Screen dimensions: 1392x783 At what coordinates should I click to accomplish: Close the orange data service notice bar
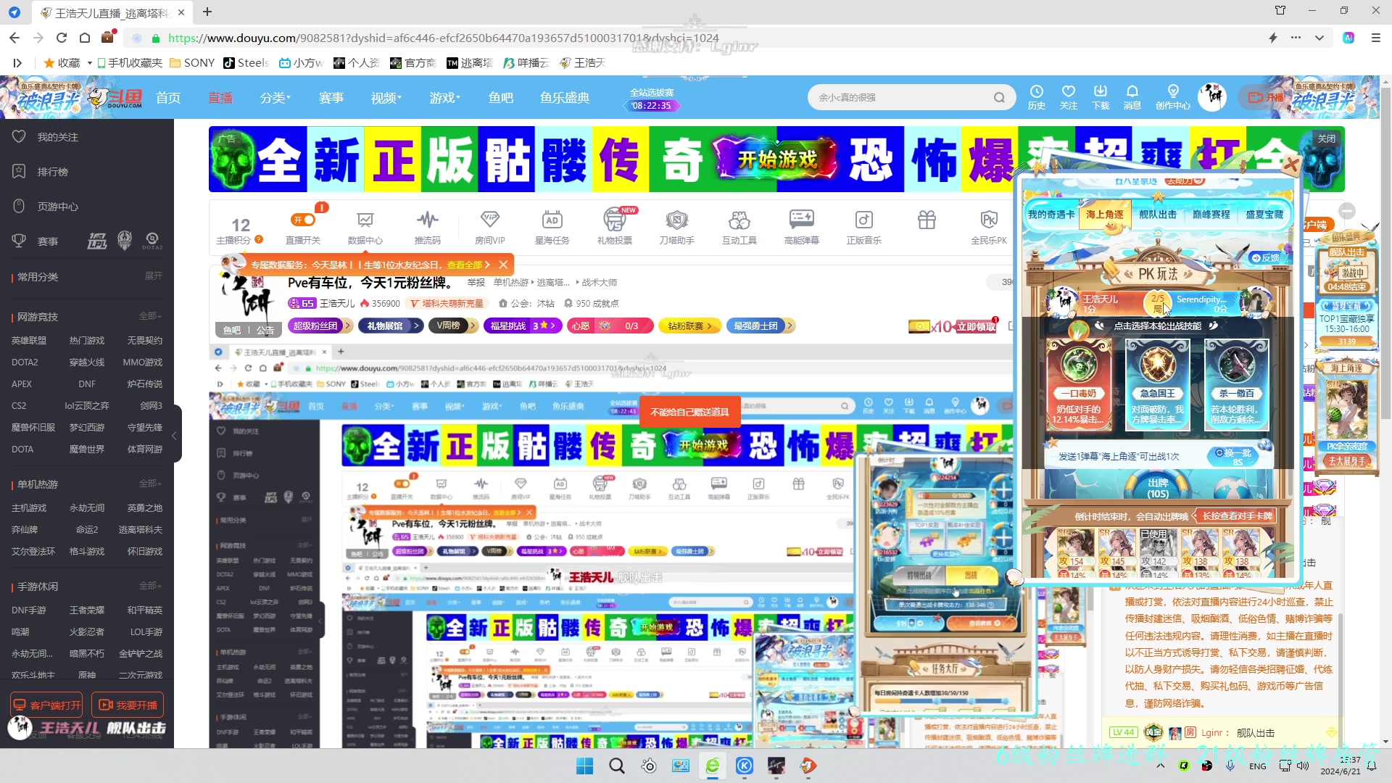[503, 265]
